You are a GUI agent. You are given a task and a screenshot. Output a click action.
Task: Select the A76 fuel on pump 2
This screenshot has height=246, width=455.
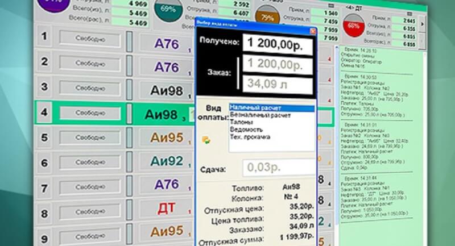coord(167,67)
